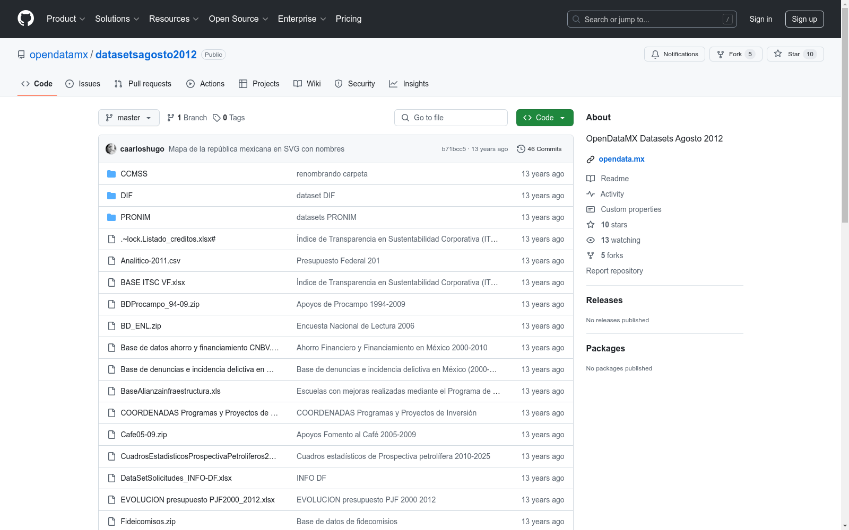Click the file icon for BD_ENL.zip

pos(111,326)
